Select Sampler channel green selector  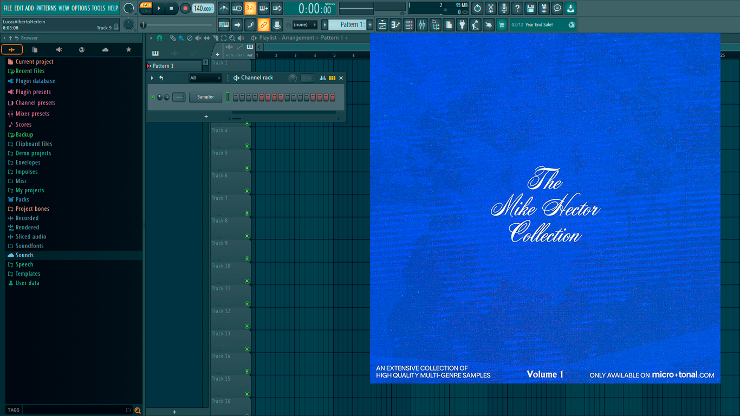(228, 97)
